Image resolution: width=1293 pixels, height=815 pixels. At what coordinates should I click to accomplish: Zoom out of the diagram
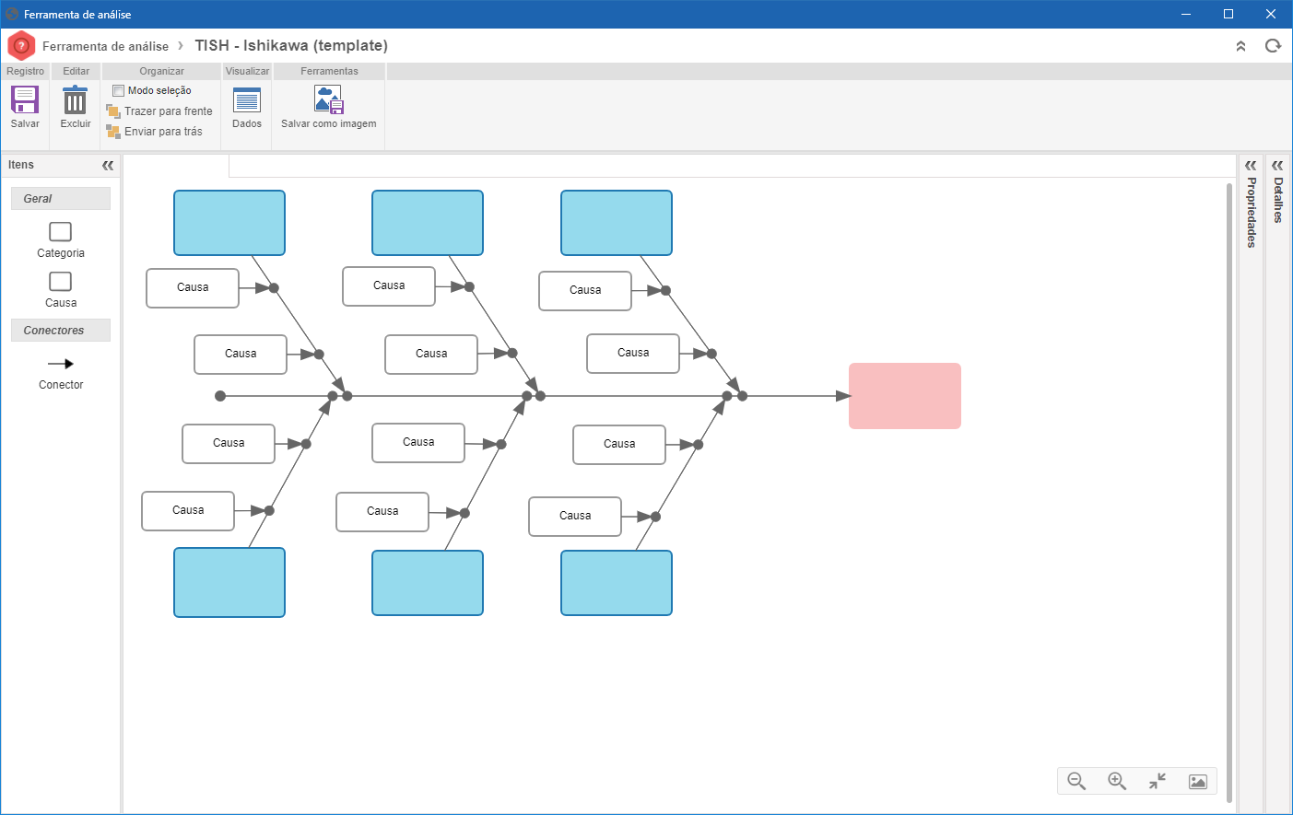click(x=1076, y=781)
